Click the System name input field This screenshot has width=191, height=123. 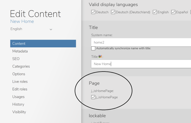point(141,42)
